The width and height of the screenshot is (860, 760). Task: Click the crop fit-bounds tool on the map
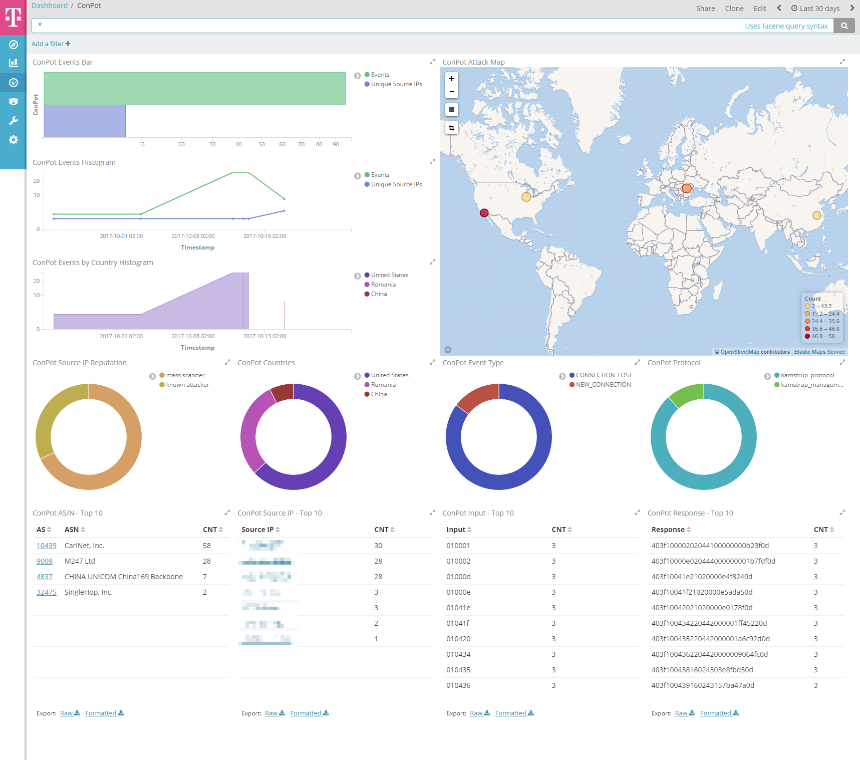pos(452,128)
